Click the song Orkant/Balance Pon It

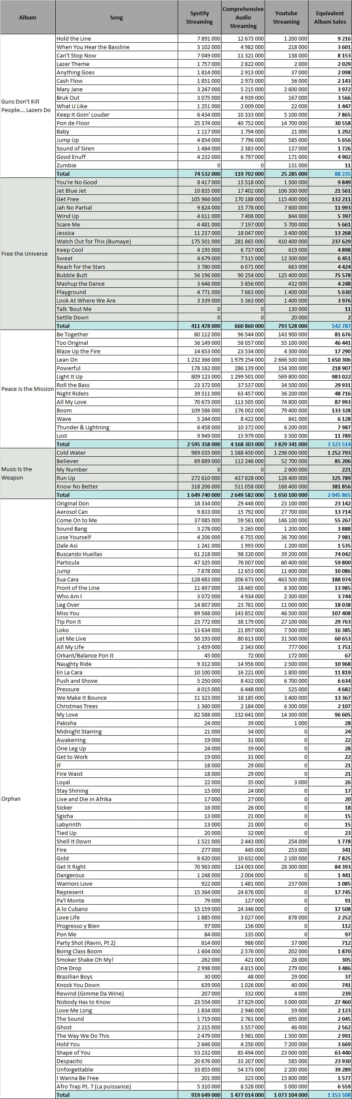[85, 655]
